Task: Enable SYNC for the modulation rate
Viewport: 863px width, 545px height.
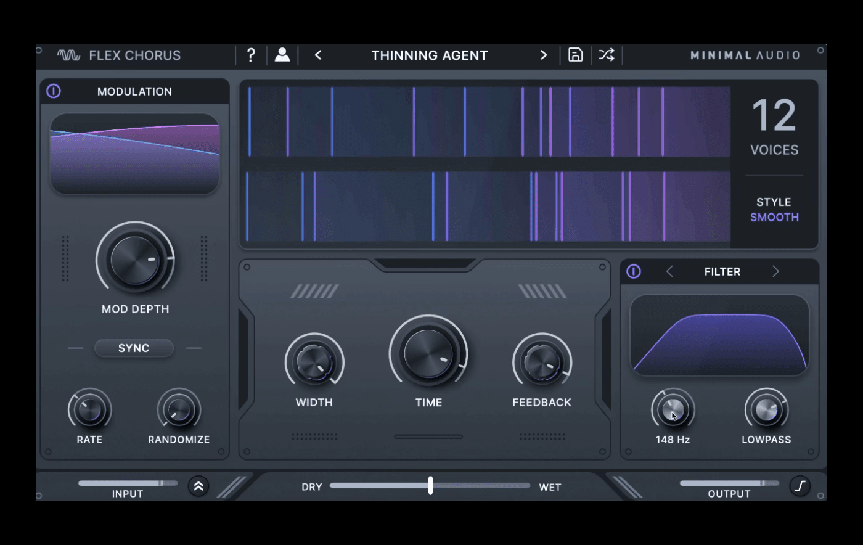Action: [x=134, y=348]
